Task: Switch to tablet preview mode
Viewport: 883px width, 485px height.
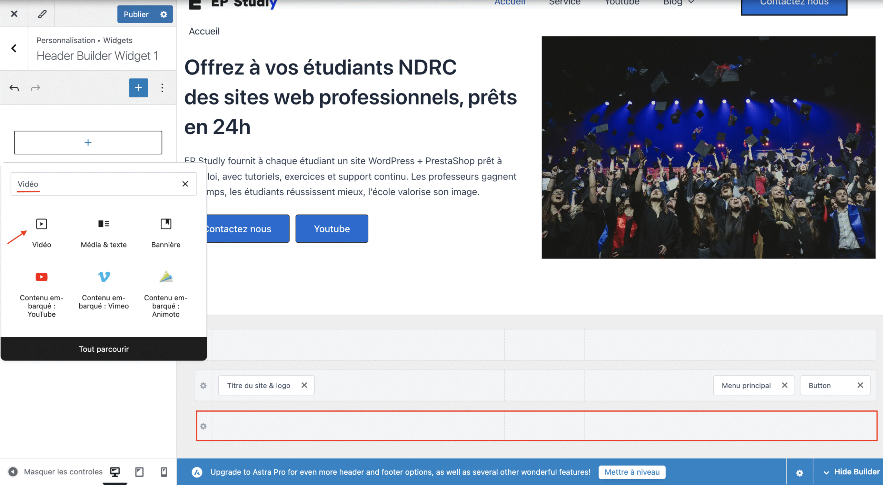Action: [139, 472]
